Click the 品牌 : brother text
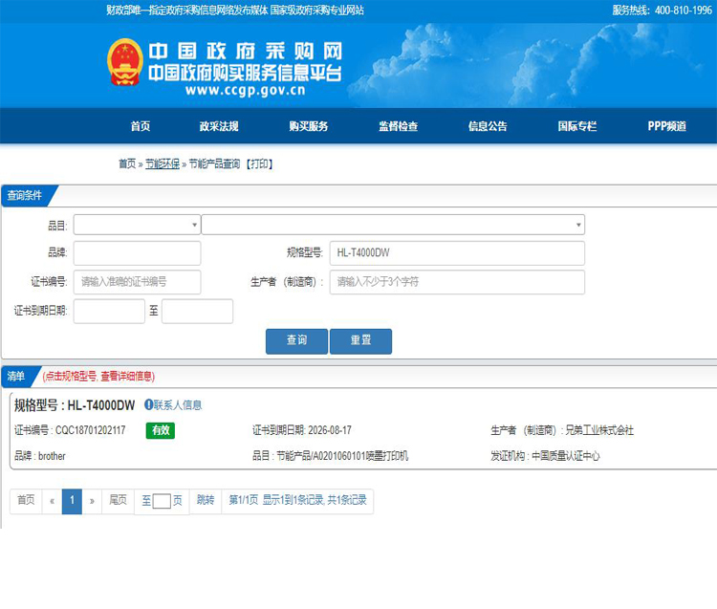Image resolution: width=717 pixels, height=609 pixels. tap(40, 456)
